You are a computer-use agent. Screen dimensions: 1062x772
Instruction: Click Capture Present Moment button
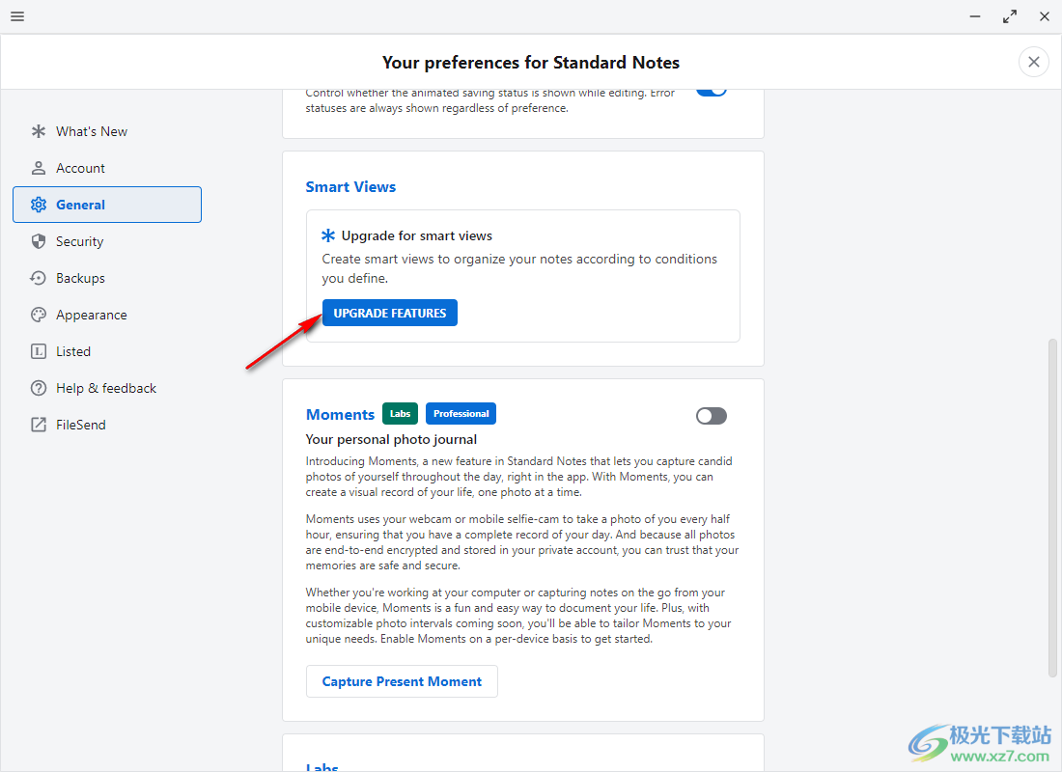click(402, 681)
